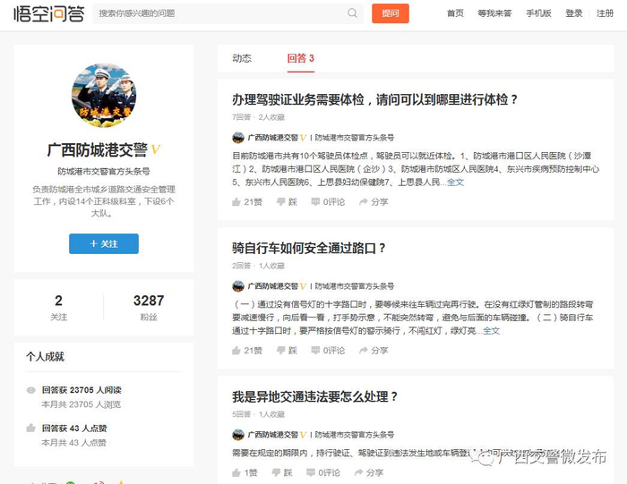Click author avatar in the 体检 answer
Screen dimensions: 627x484
click(x=238, y=138)
